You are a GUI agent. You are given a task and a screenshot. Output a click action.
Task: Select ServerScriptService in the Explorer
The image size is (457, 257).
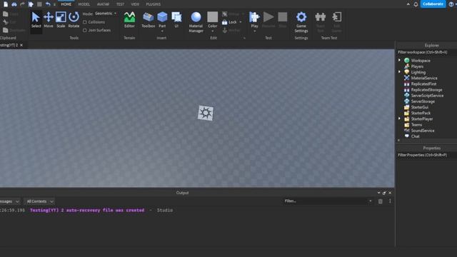pyautogui.click(x=427, y=96)
